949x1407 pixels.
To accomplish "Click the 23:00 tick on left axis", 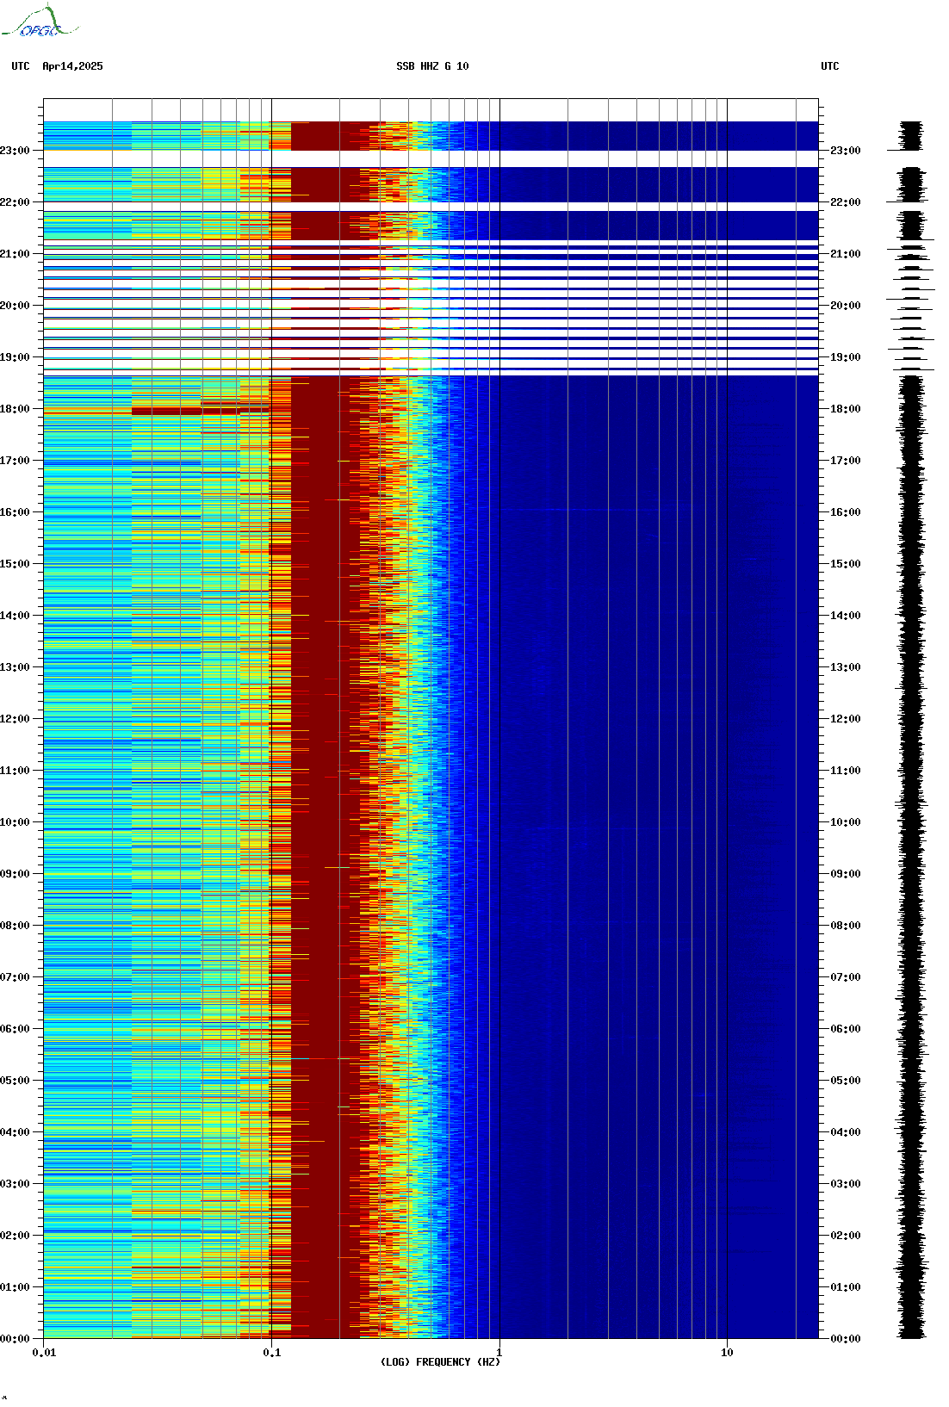I will [16, 151].
